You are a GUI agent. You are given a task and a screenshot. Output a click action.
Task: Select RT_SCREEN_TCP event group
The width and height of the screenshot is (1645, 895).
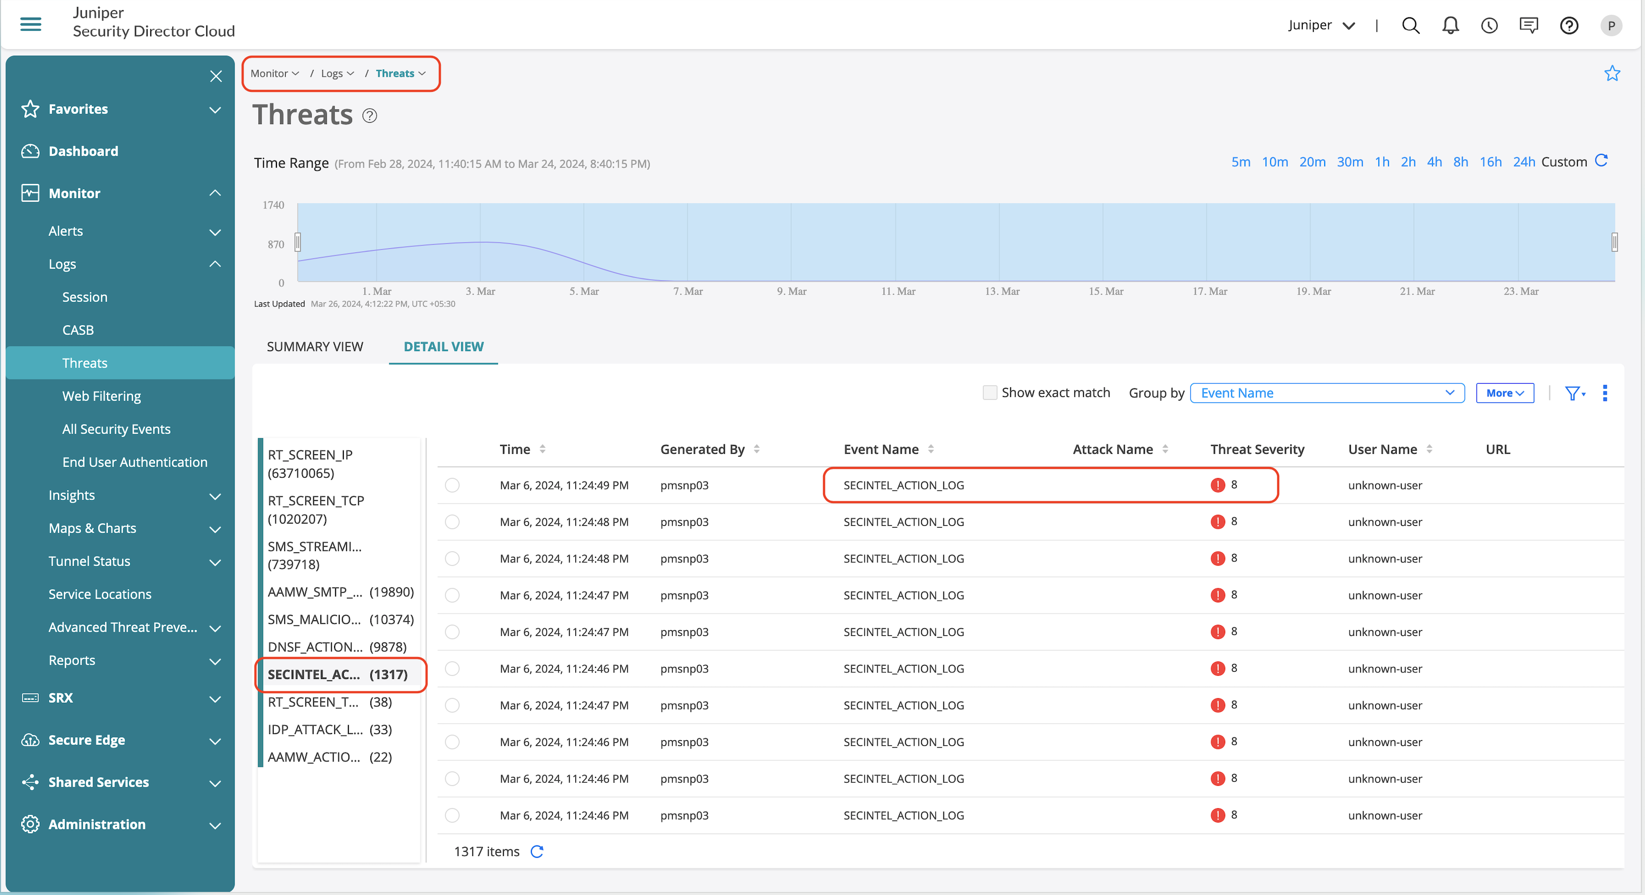point(316,509)
